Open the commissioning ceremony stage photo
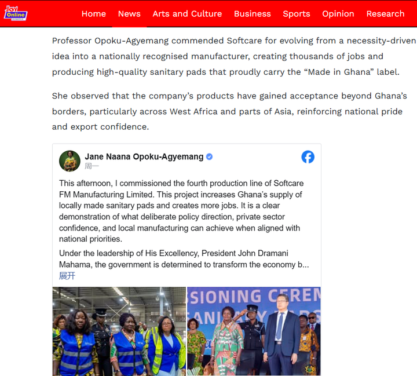The height and width of the screenshot is (376, 417). tap(254, 331)
